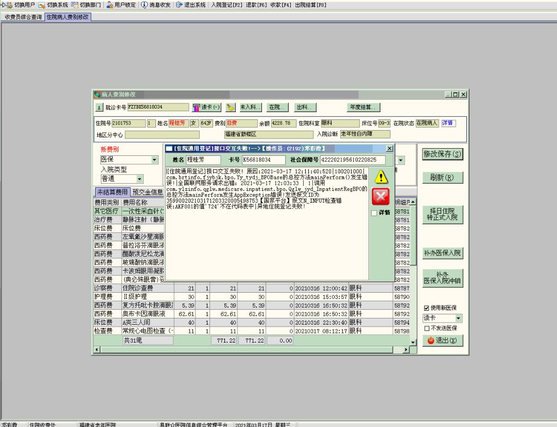557x427 pixels.
Task: Switch to 收费员综合查询 tab
Action: (23, 17)
